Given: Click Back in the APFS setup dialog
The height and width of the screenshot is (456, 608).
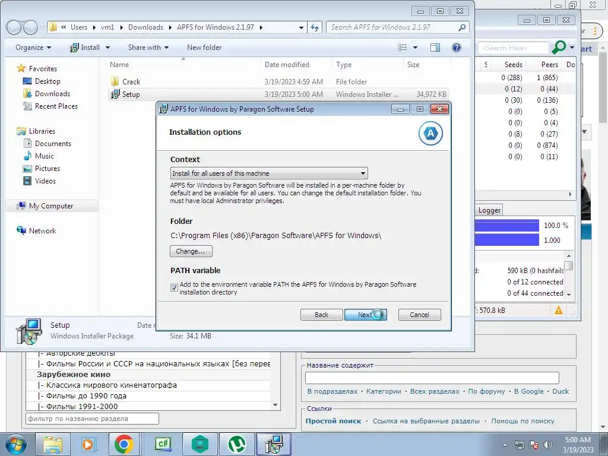Looking at the screenshot, I should point(321,315).
